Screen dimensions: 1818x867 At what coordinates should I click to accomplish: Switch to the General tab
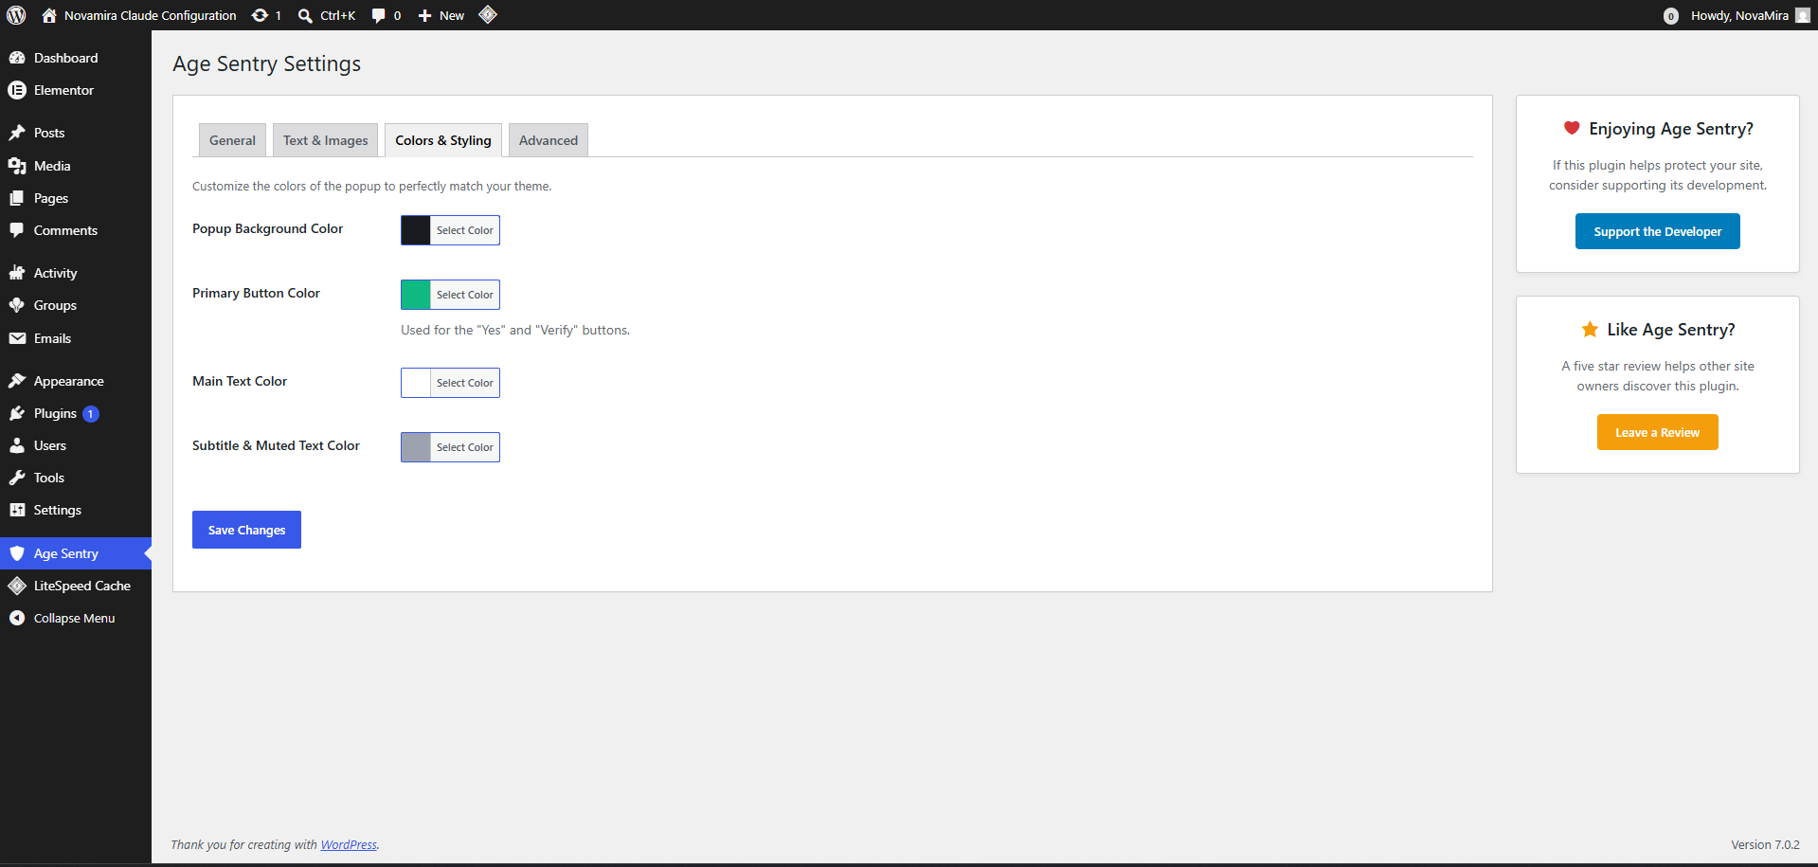click(232, 140)
